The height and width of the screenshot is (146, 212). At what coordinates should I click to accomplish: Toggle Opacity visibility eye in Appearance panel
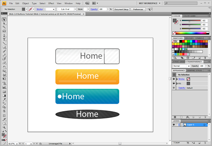pos(174,88)
